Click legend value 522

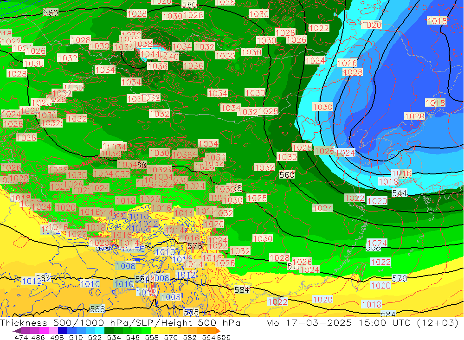tap(95, 337)
